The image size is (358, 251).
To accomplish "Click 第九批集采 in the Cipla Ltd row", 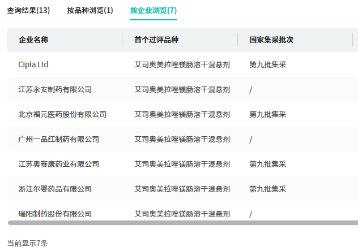I will coord(267,64).
